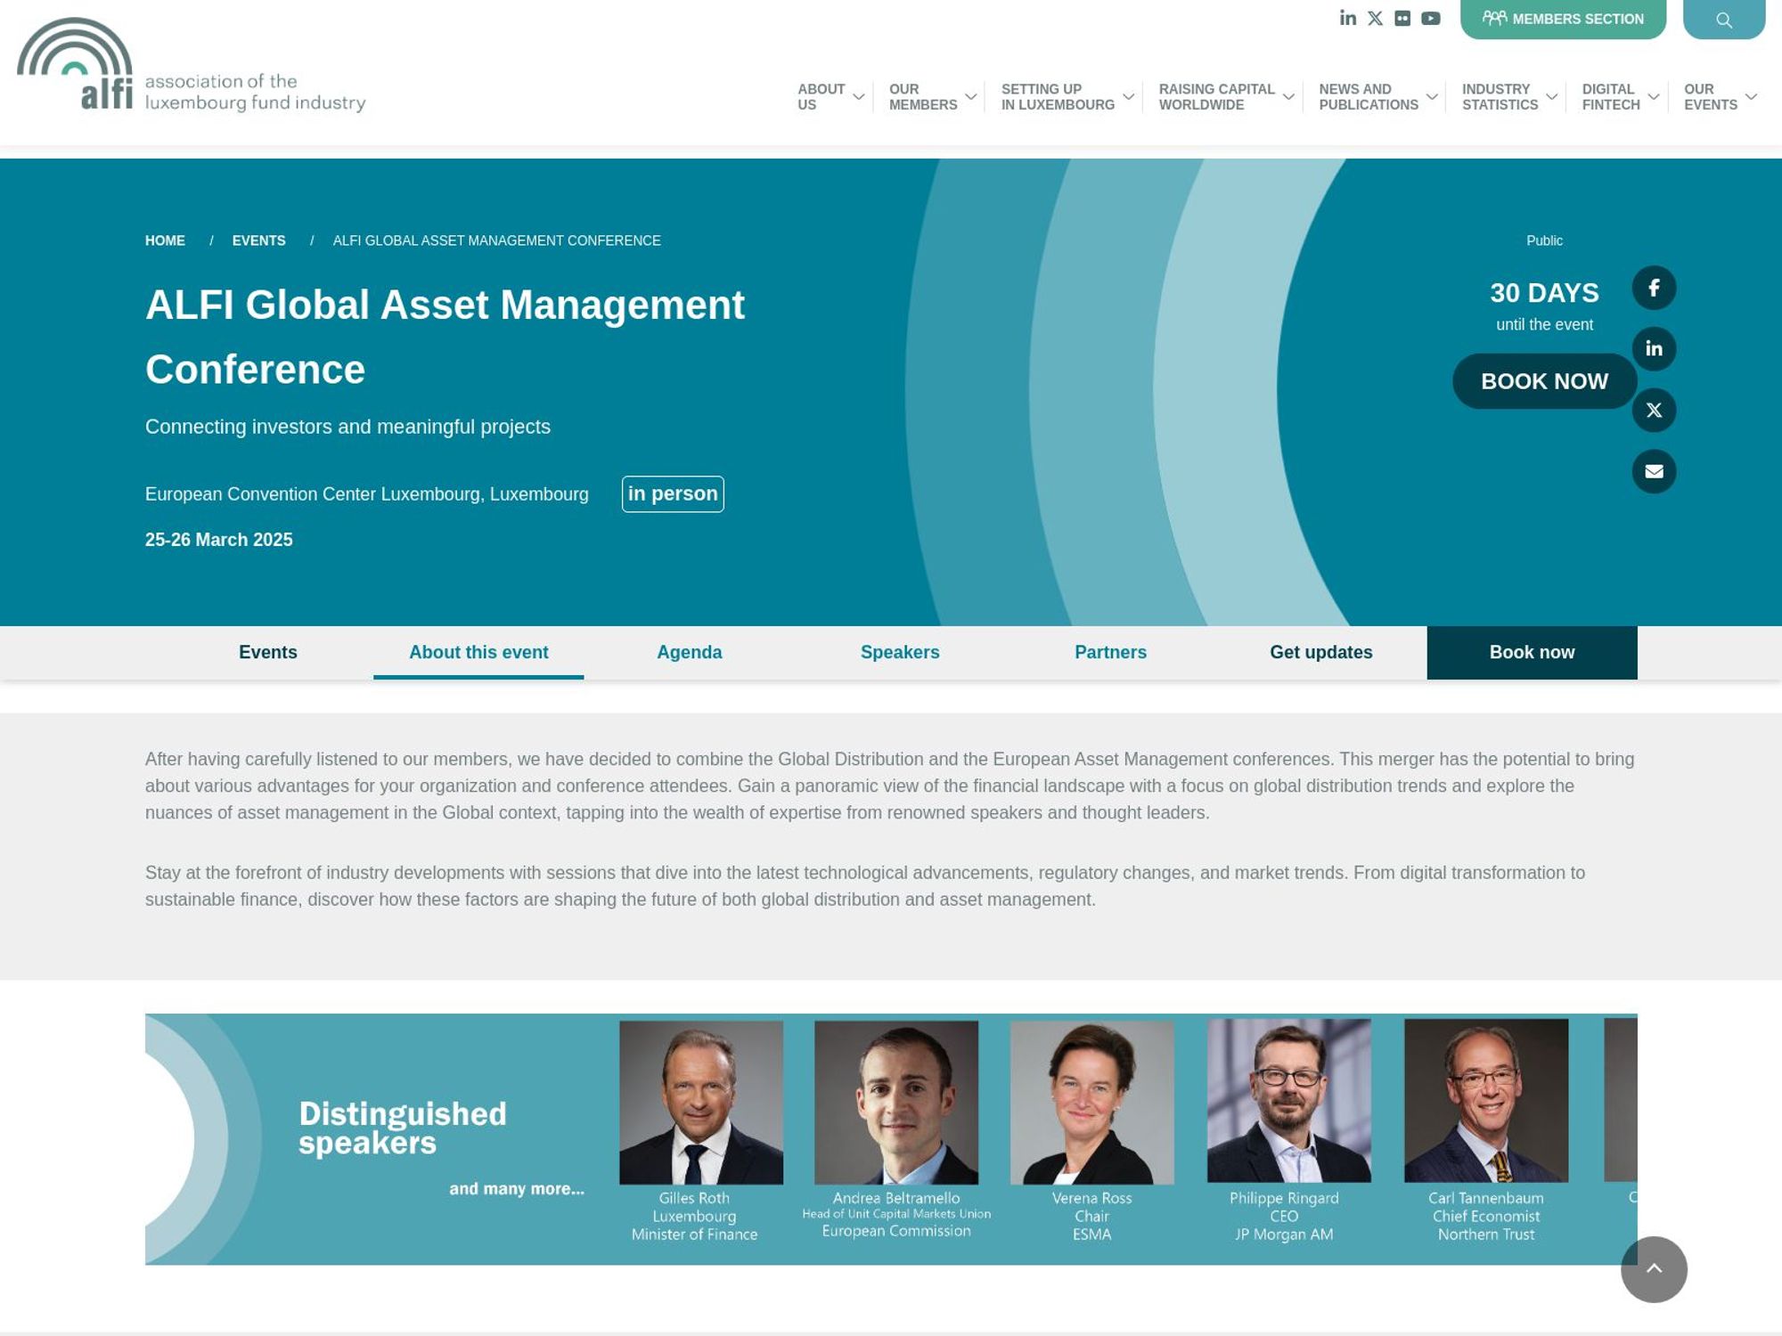
Task: Share event on LinkedIn via round icon
Action: click(1654, 348)
